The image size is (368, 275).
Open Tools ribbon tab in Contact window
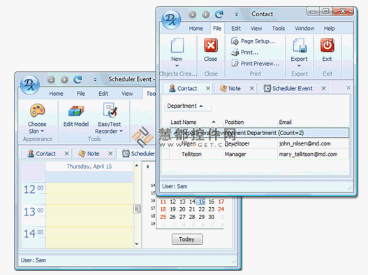[x=279, y=29]
